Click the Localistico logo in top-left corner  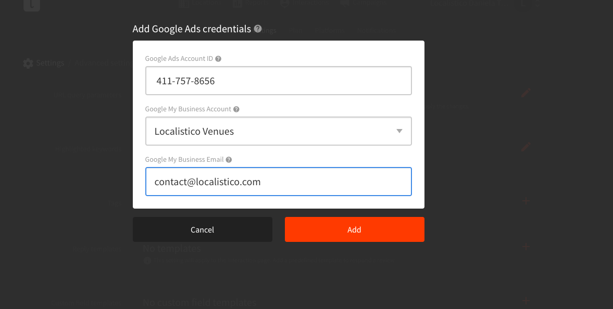32,4
